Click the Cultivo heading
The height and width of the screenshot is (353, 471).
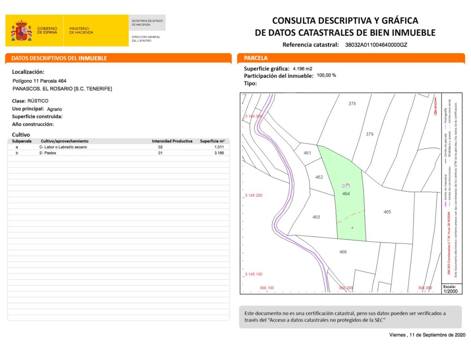(21, 135)
